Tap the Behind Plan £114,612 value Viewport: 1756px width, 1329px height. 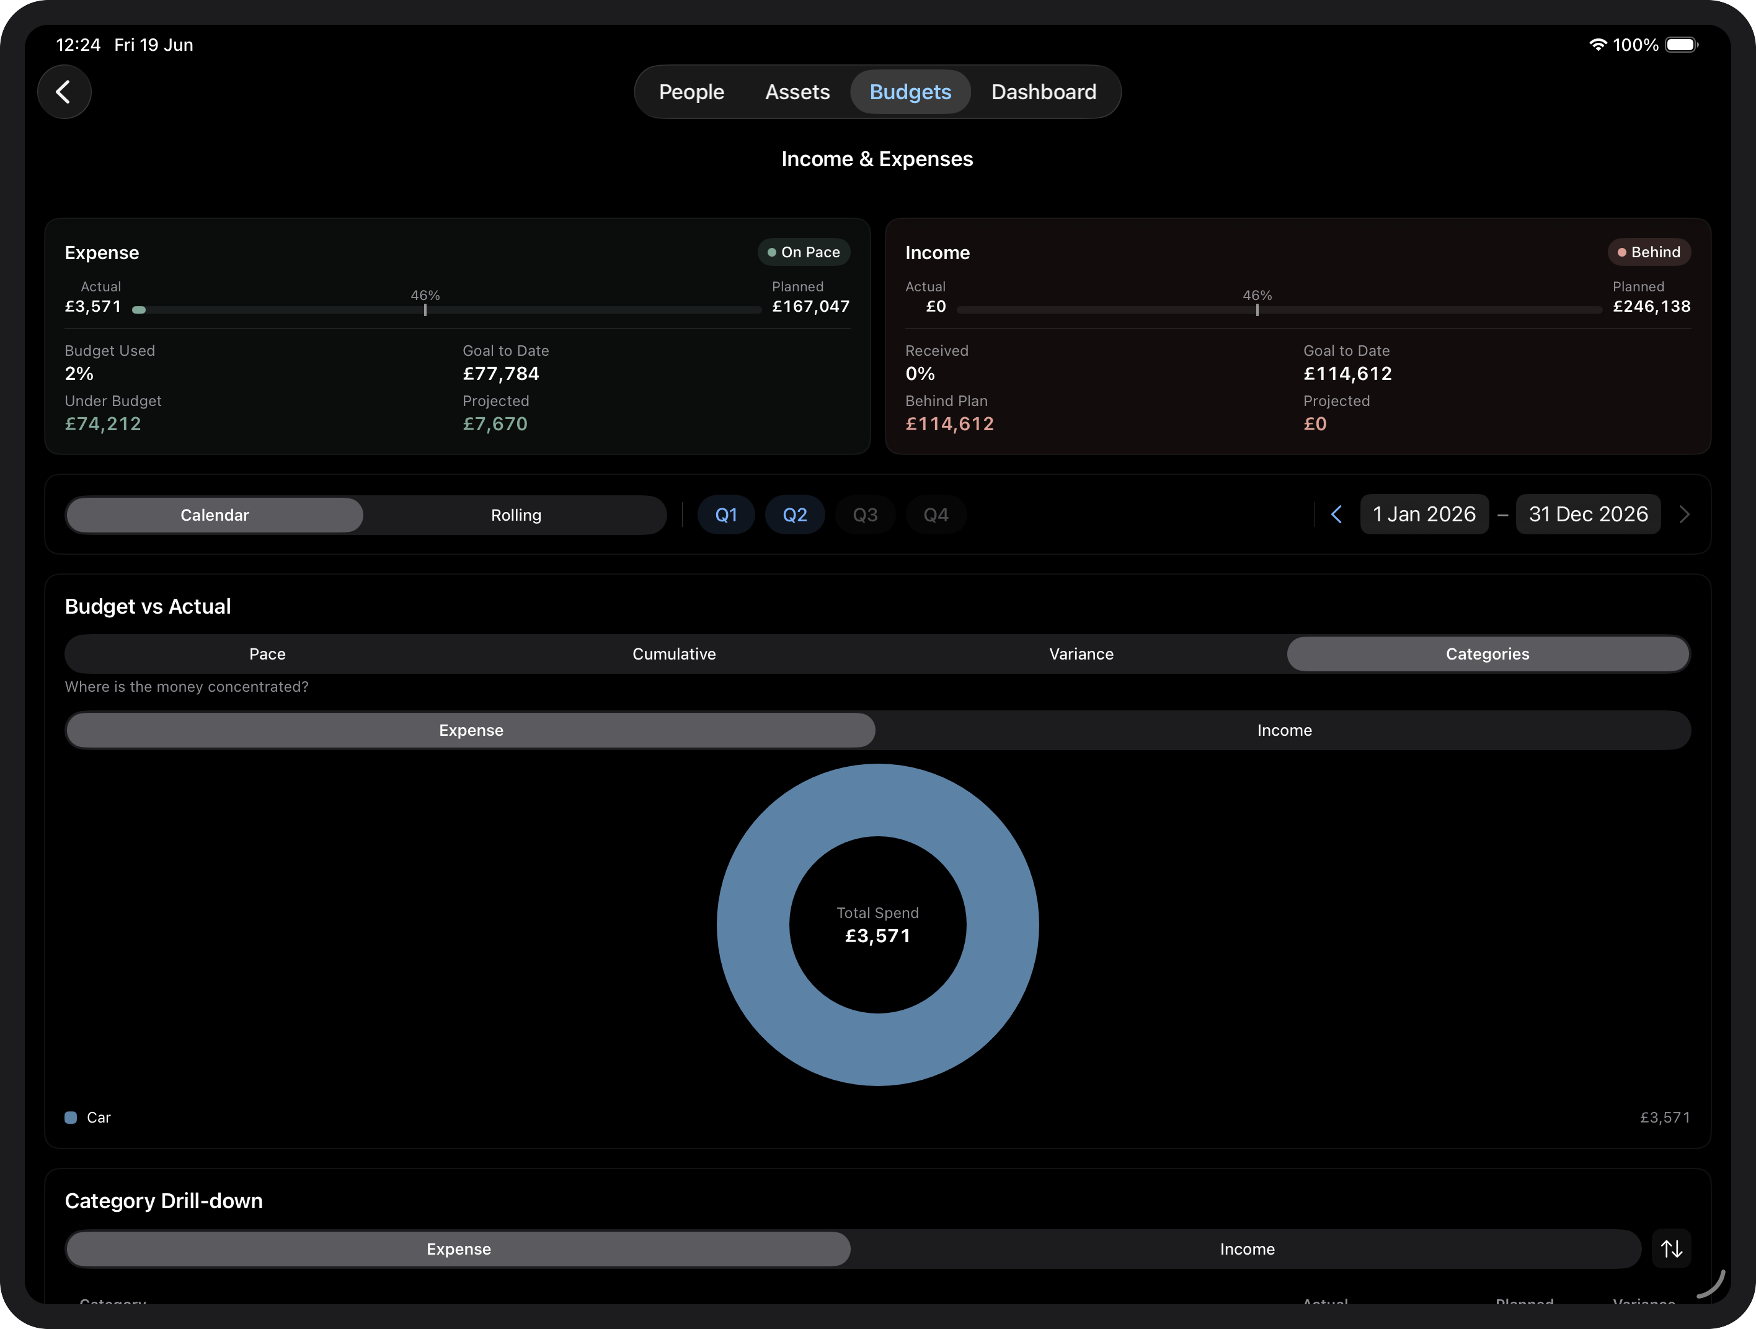[949, 424]
